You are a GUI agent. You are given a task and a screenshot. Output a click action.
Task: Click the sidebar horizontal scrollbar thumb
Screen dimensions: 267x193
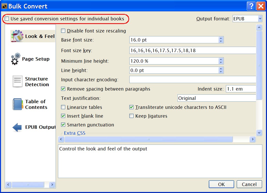28,184
